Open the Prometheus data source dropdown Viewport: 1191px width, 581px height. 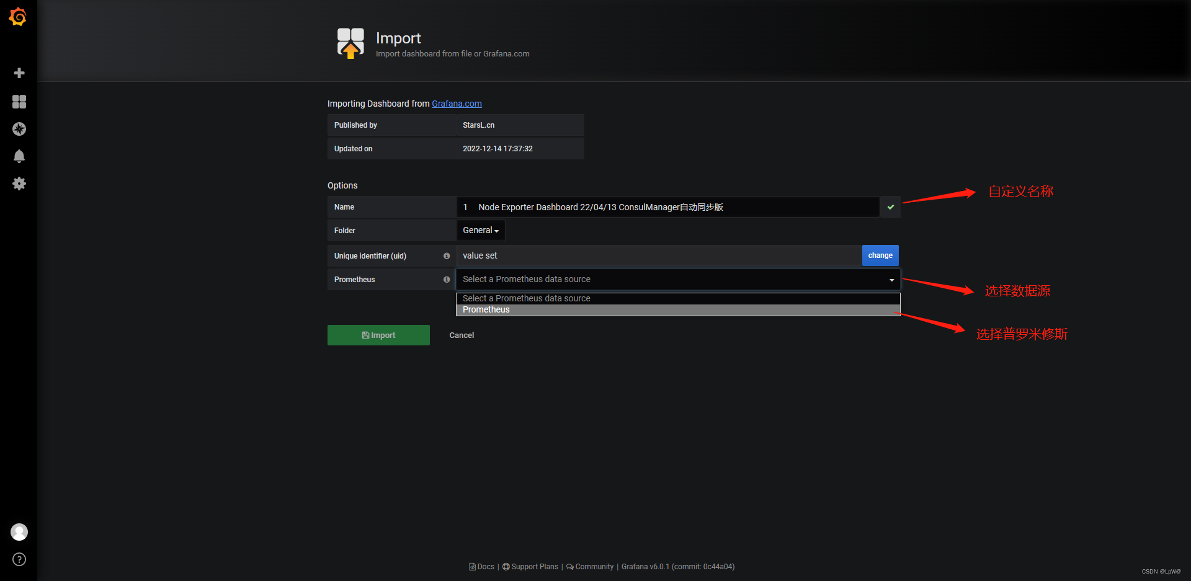(678, 279)
